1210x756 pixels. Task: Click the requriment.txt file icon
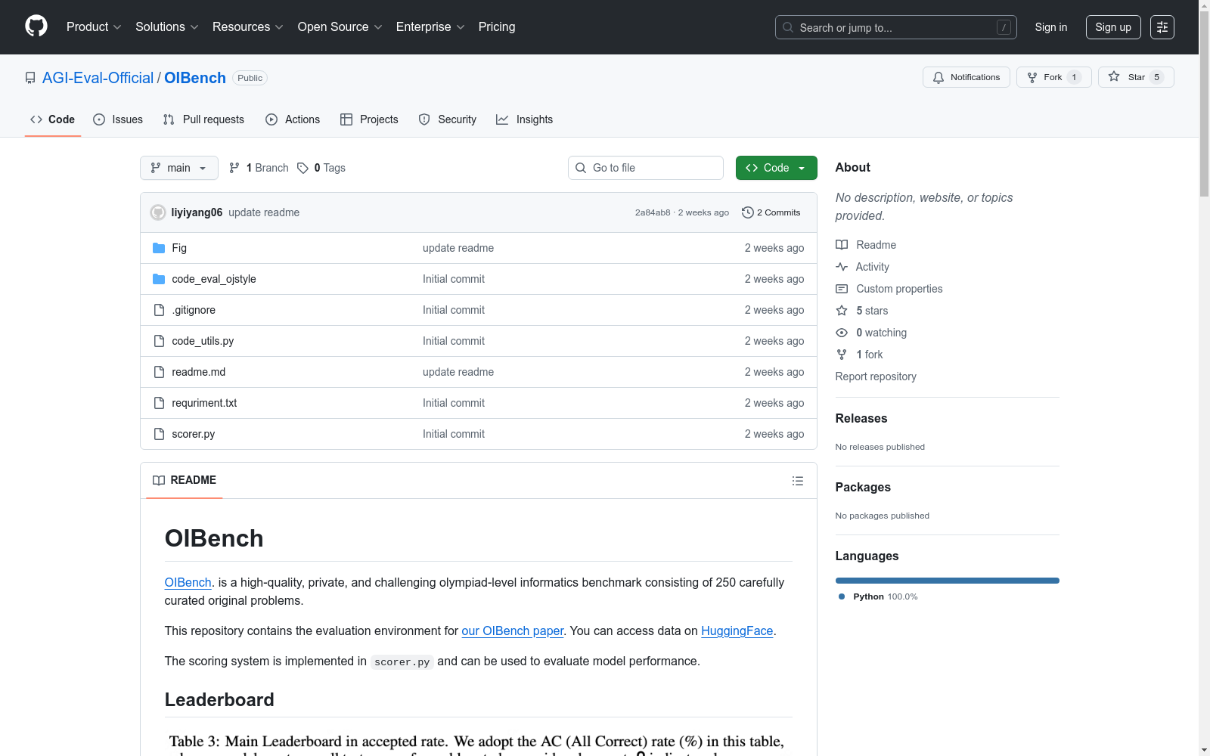point(159,403)
